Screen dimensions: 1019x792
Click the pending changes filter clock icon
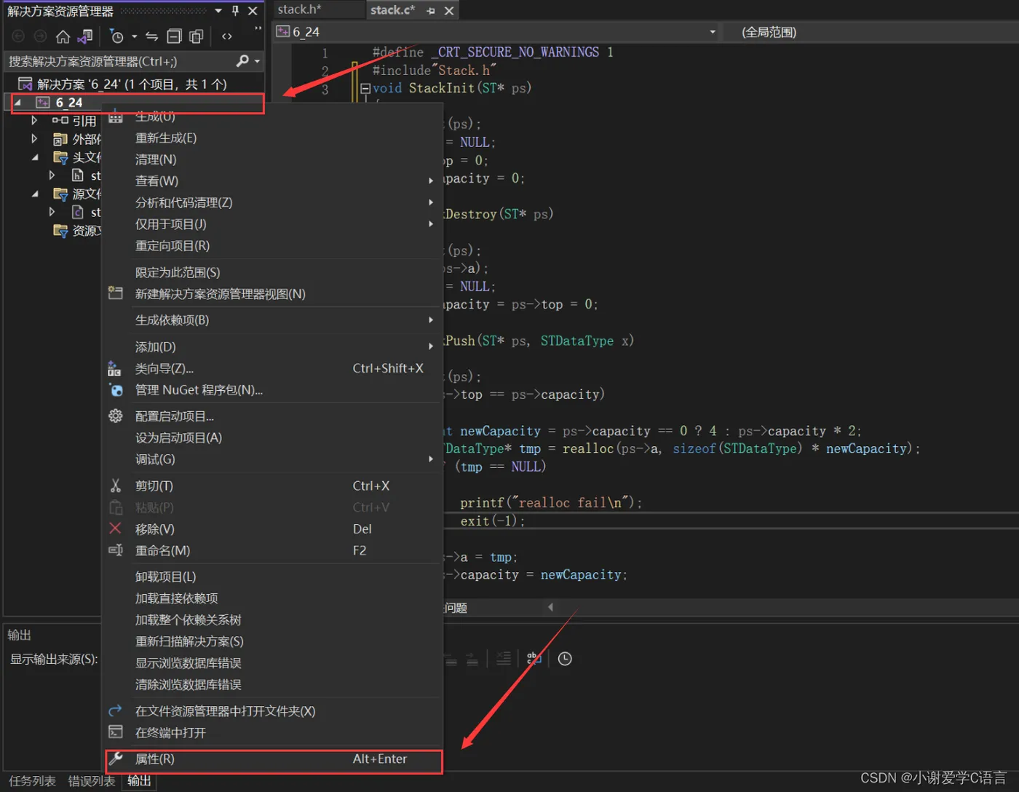click(116, 36)
